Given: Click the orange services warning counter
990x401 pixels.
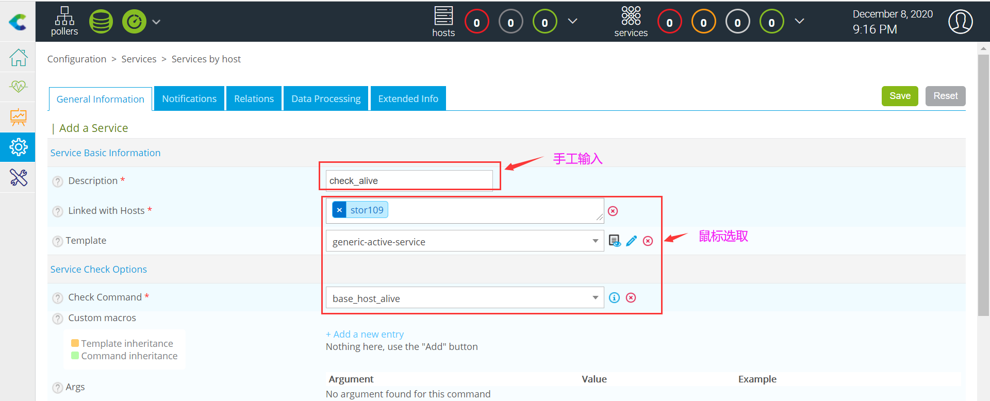Looking at the screenshot, I should click(x=703, y=22).
